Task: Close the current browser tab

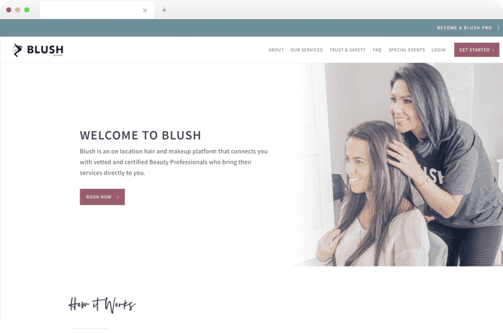Action: (145, 10)
